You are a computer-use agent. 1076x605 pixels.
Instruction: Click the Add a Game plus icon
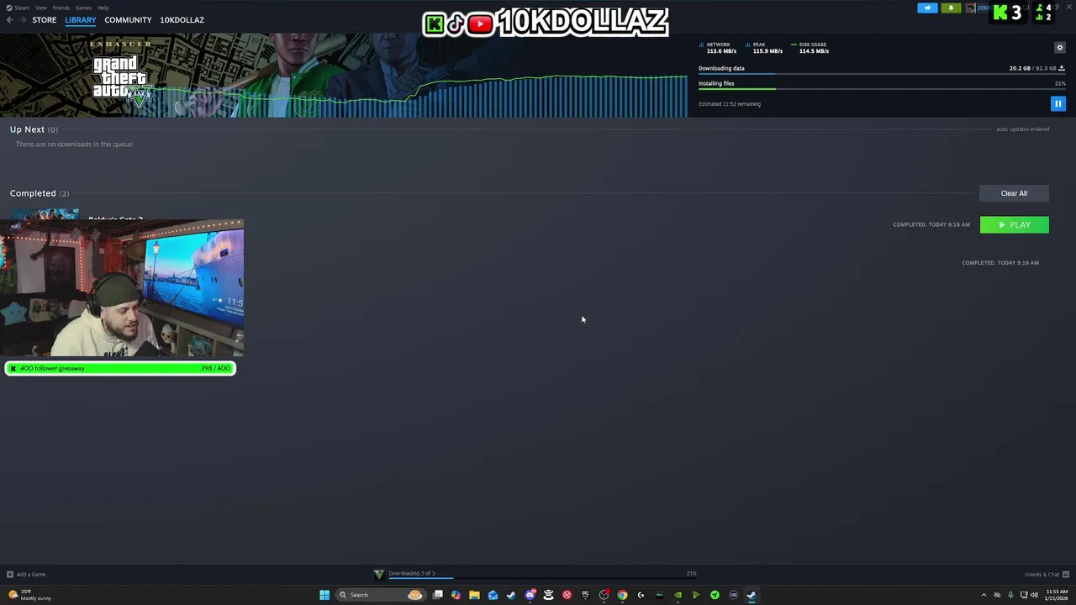10,575
